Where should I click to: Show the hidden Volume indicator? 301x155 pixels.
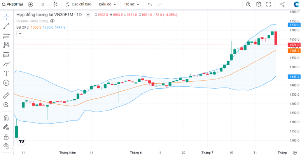(52, 21)
